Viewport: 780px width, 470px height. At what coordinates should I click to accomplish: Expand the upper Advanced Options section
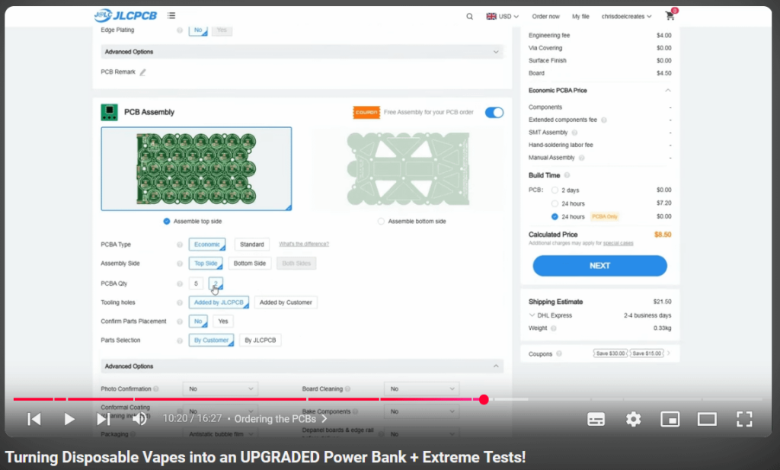tap(302, 52)
